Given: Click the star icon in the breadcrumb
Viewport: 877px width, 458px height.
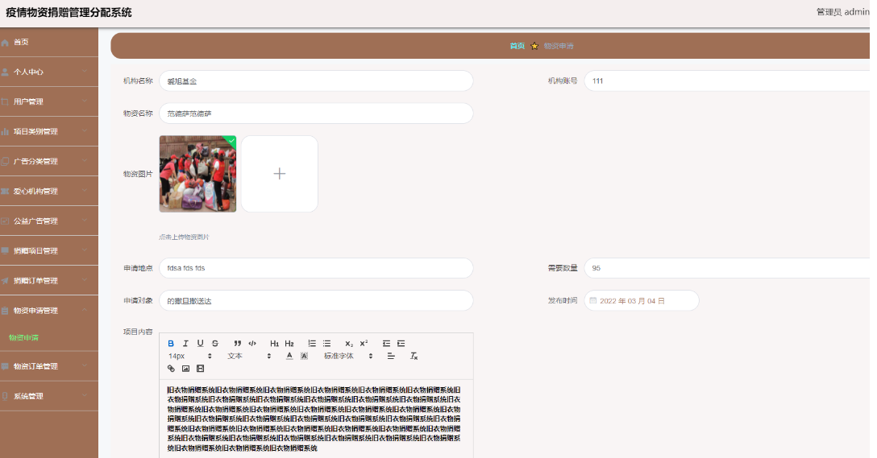Looking at the screenshot, I should (x=534, y=46).
